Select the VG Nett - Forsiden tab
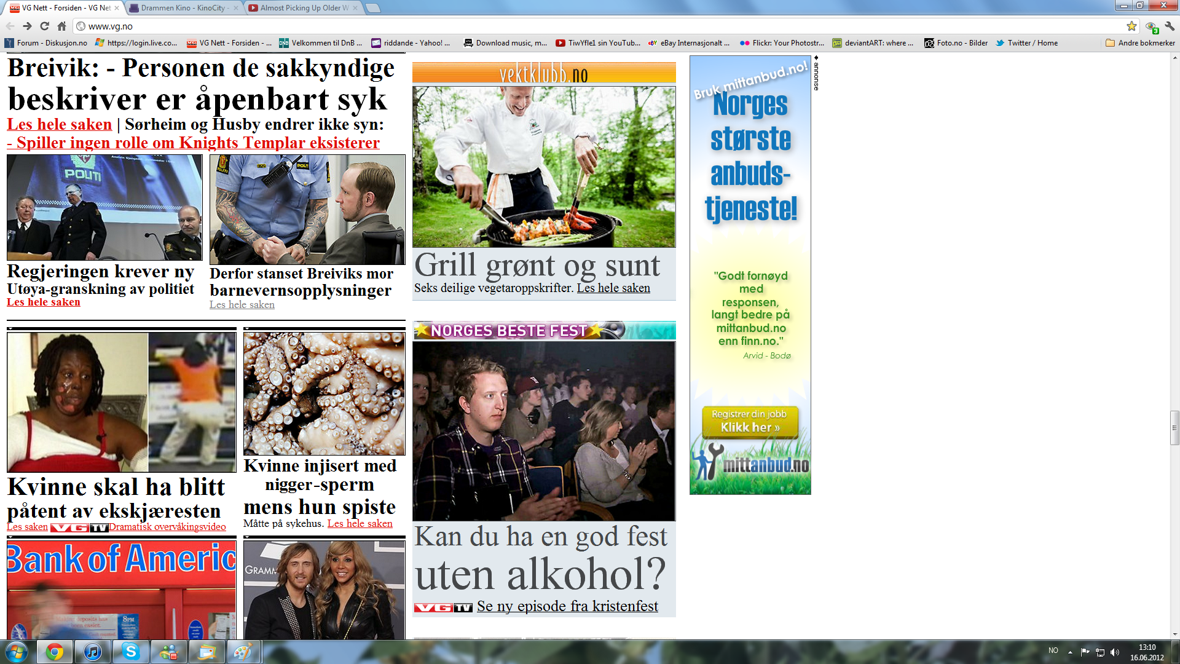 point(65,8)
